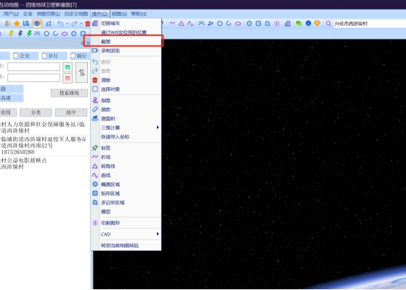This screenshot has width=406, height=290.
Task: Click the search box containing 兴化市西浒垛村
Action: [369, 23]
